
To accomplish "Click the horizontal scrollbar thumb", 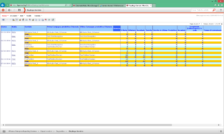I will click(88, 125).
